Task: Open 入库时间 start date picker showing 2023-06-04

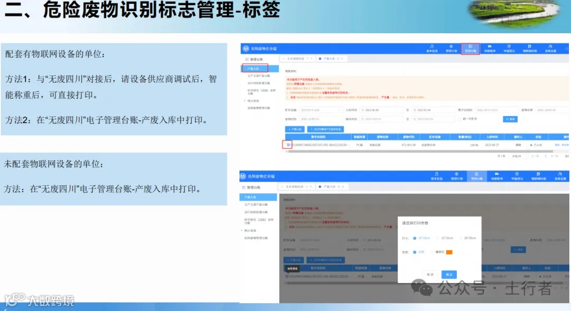Action: [382, 110]
